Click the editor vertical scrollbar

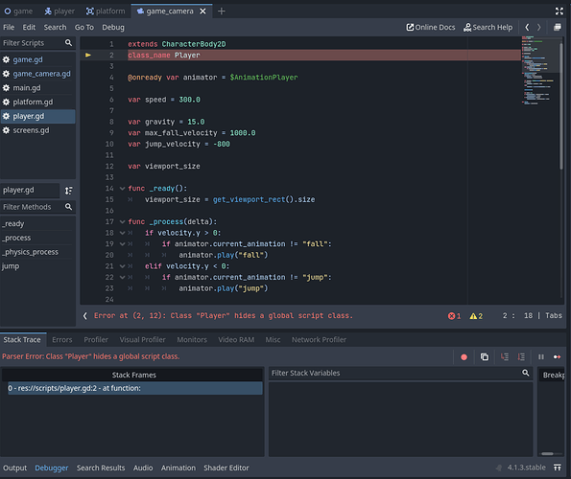pos(561,105)
